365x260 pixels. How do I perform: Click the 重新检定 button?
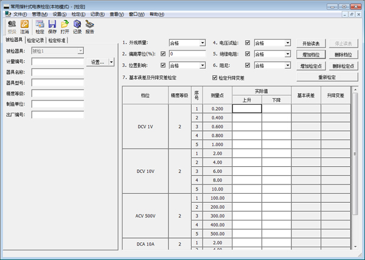pyautogui.click(x=327, y=77)
